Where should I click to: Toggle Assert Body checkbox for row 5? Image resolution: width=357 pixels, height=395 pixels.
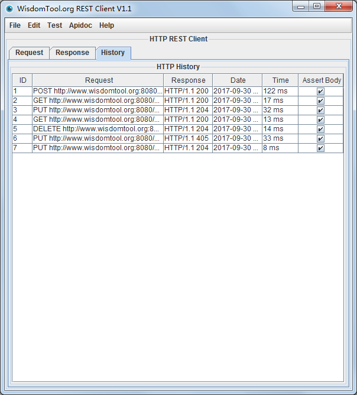click(x=320, y=129)
